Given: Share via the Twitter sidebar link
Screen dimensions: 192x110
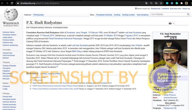Looking at the screenshot, I should 5,89.
